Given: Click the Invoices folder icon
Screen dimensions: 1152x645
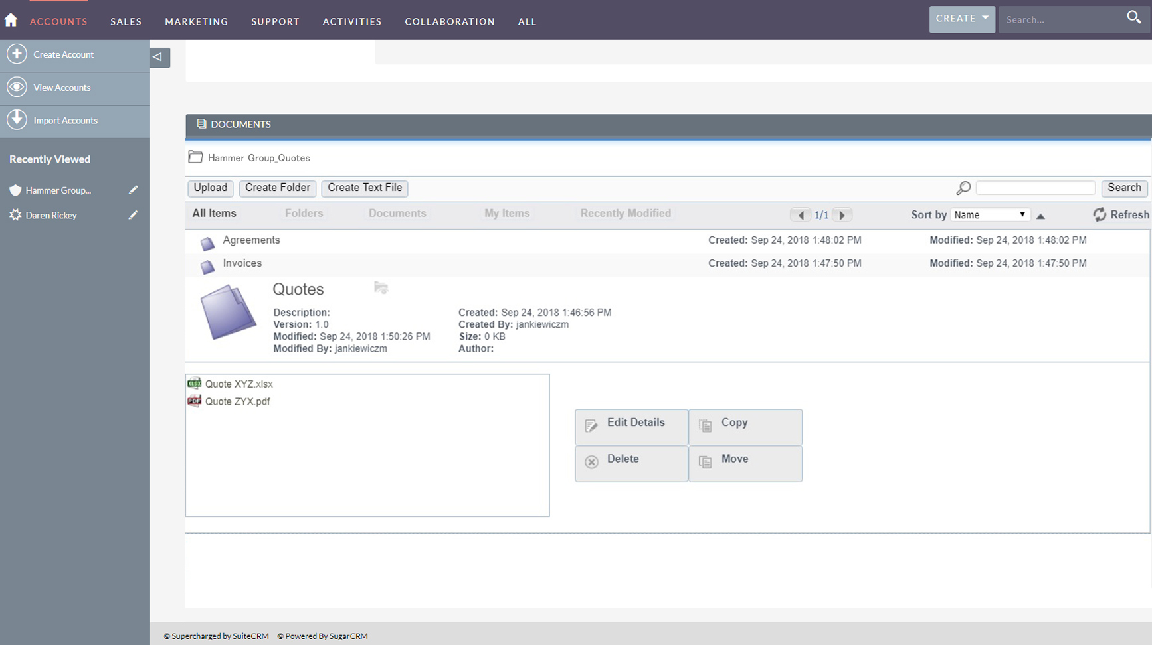Looking at the screenshot, I should 207,267.
